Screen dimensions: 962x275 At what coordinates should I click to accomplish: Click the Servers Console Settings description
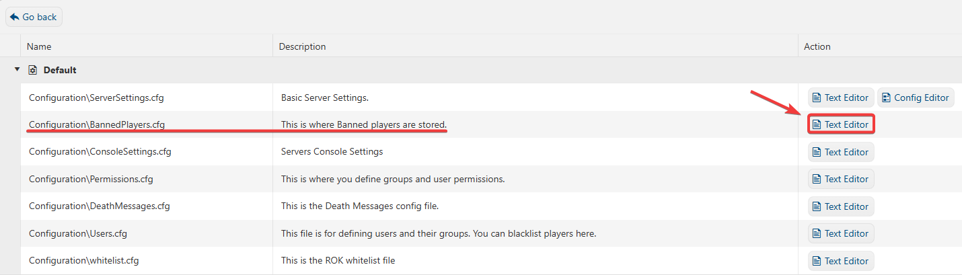332,152
